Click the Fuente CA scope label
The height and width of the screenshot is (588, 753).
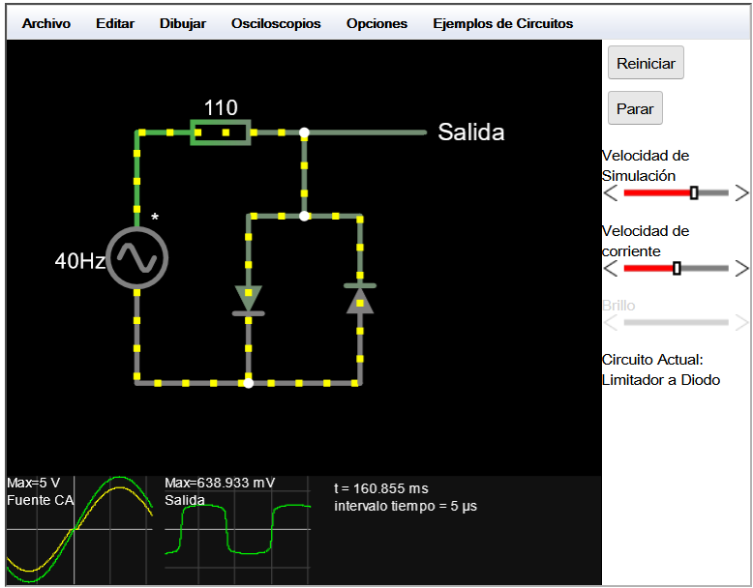41,500
